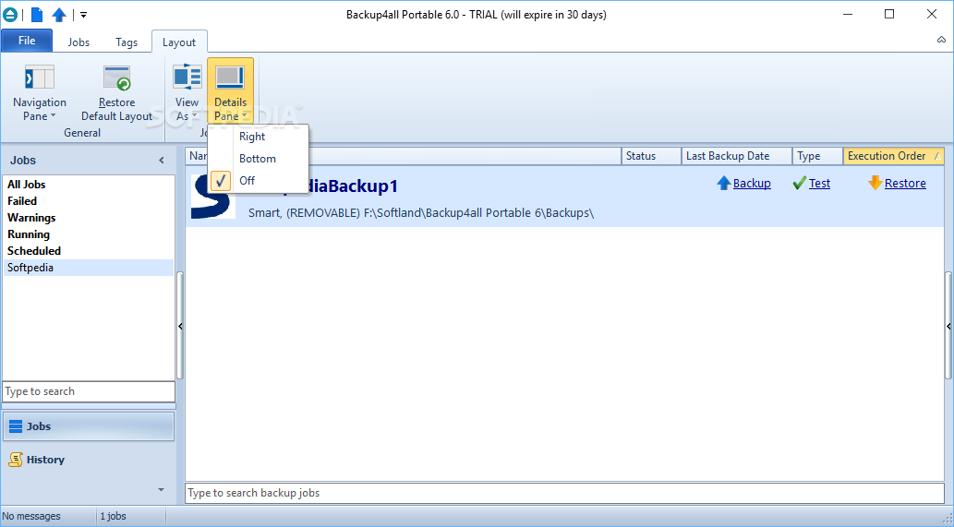Switch to the Tags ribbon tab
The height and width of the screenshot is (527, 954).
pyautogui.click(x=127, y=42)
